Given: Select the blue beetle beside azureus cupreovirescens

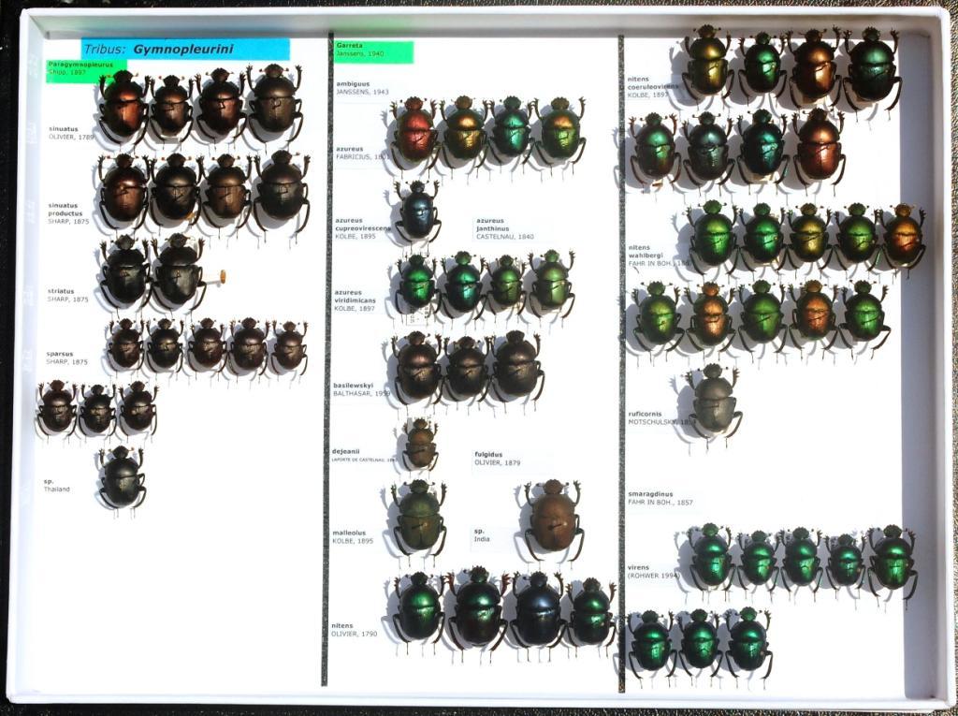Looking at the screenshot, I should click(417, 212).
